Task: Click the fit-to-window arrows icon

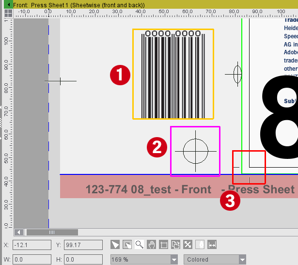Action: click(188, 245)
